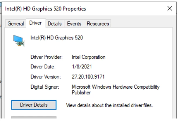Open the Resources tab
The width and height of the screenshot is (179, 122).
click(x=98, y=24)
